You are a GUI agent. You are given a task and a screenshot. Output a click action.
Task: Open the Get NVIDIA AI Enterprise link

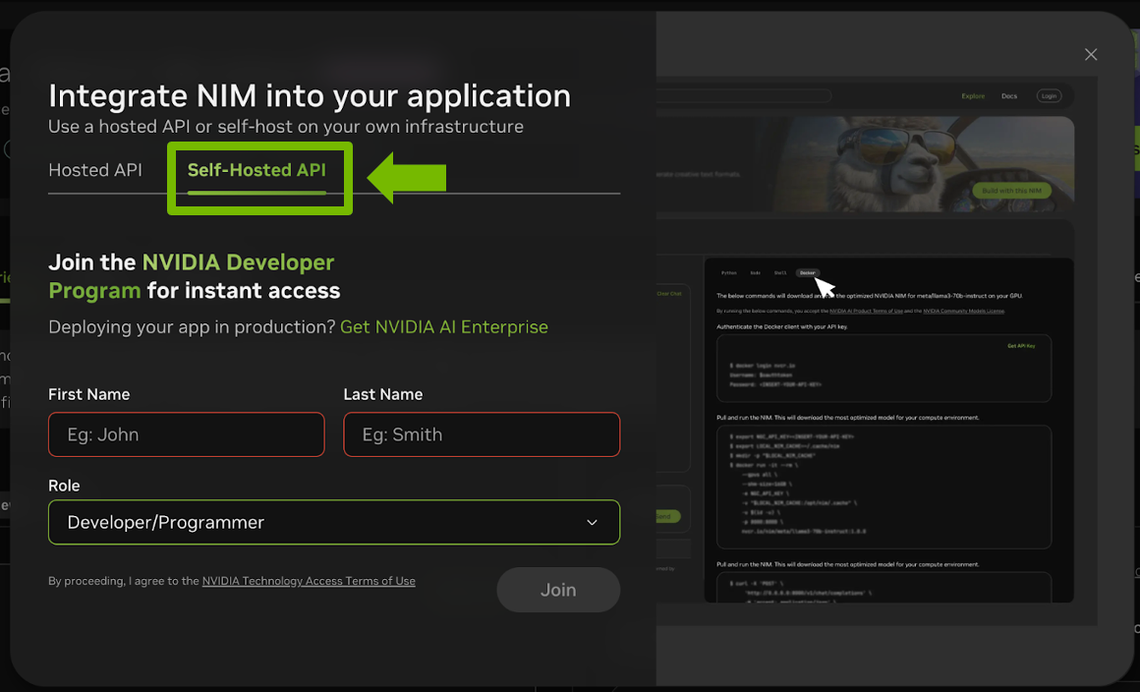pos(443,326)
